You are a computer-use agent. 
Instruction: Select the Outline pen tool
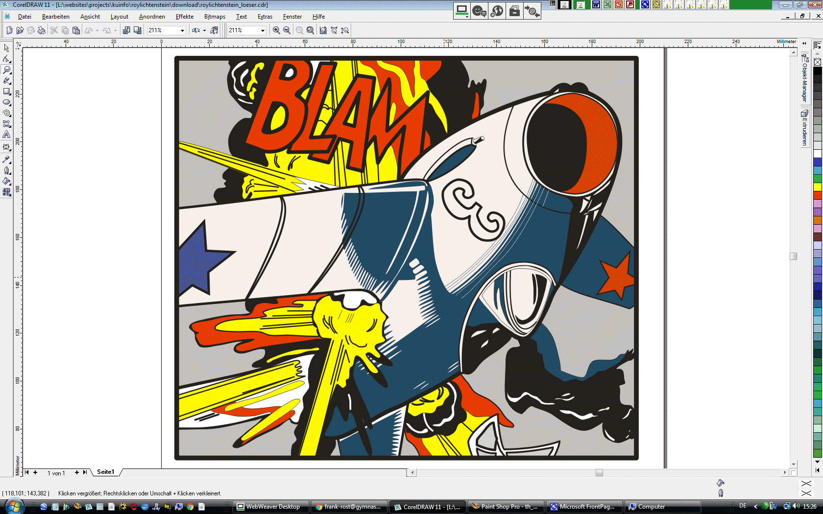tap(6, 170)
